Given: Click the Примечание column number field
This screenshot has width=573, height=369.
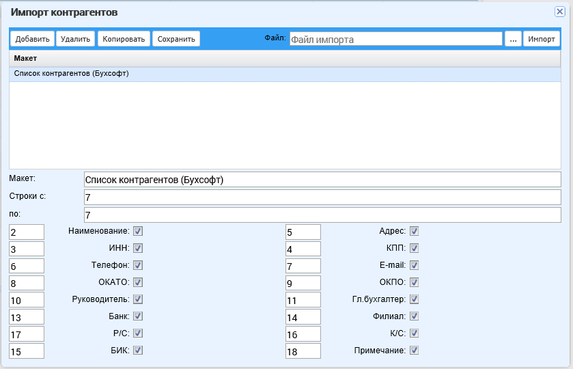Looking at the screenshot, I should point(303,351).
